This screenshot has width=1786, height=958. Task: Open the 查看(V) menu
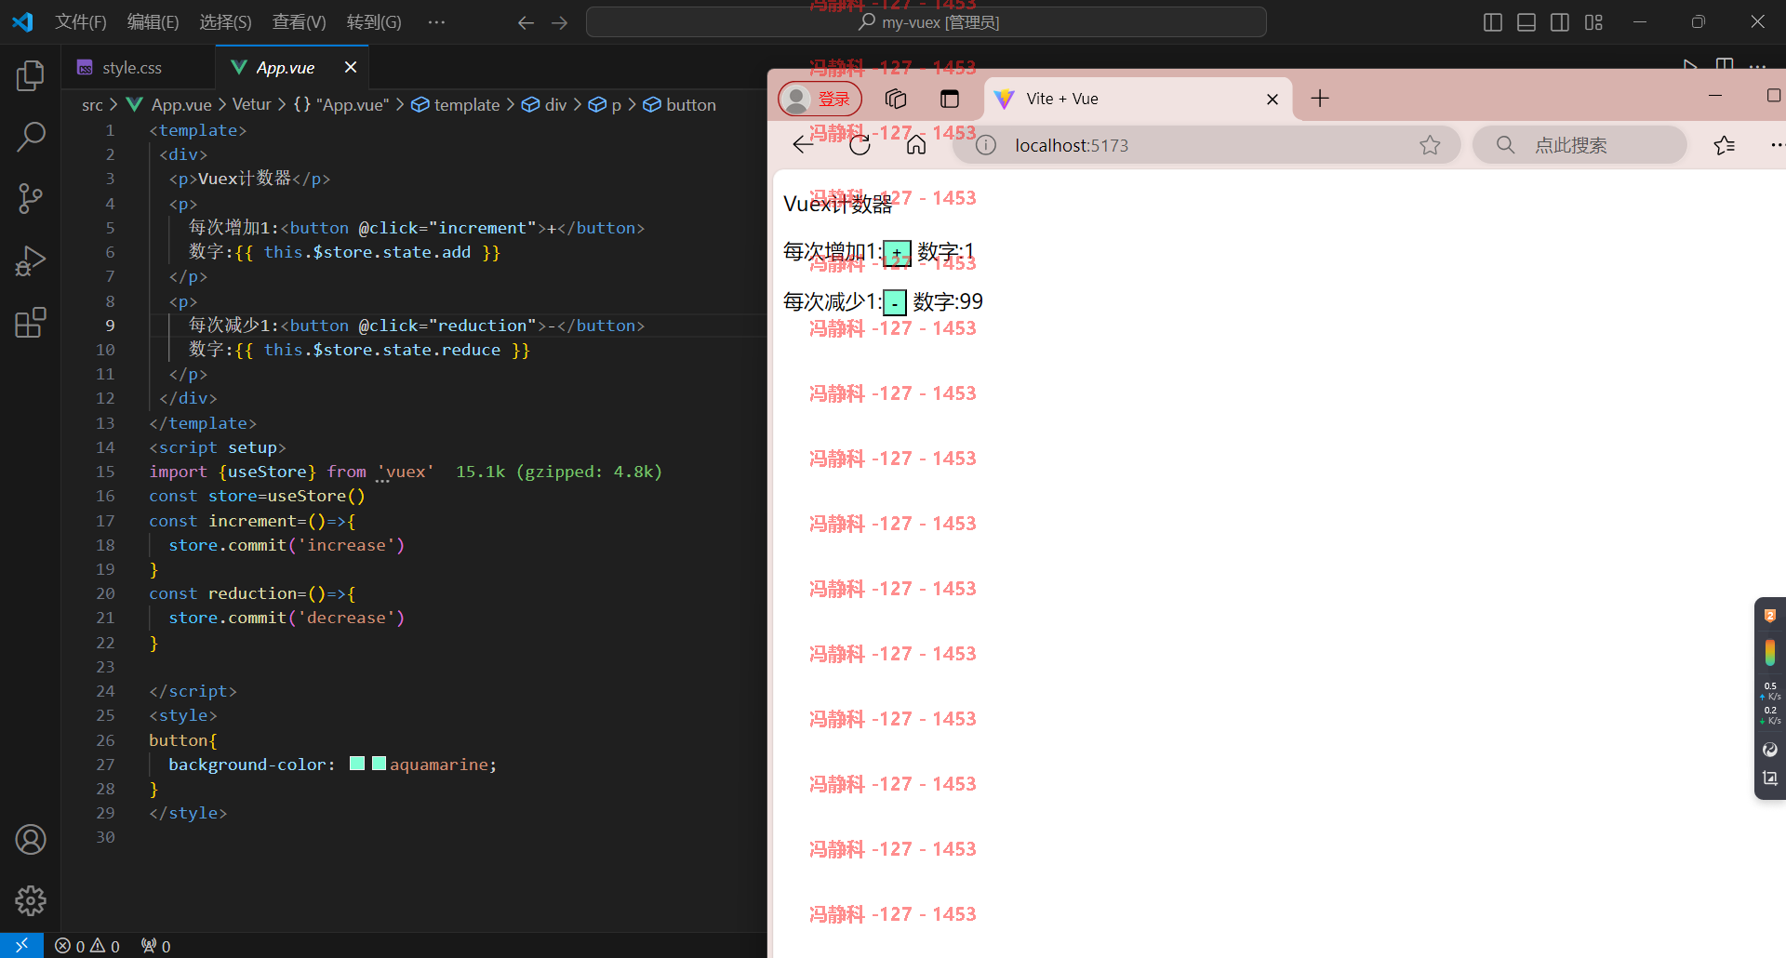pyautogui.click(x=299, y=22)
